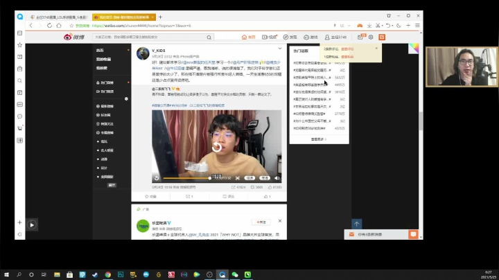Screen dimensions: 499x280
Task: Expand the V_KIDS post options chevron
Action: tap(280, 49)
